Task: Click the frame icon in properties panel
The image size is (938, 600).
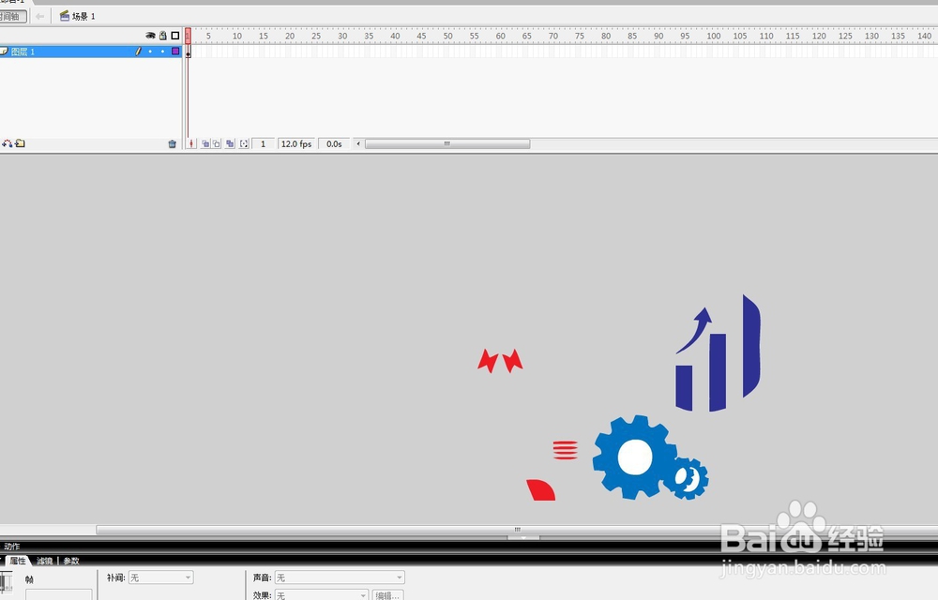Action: click(x=6, y=581)
